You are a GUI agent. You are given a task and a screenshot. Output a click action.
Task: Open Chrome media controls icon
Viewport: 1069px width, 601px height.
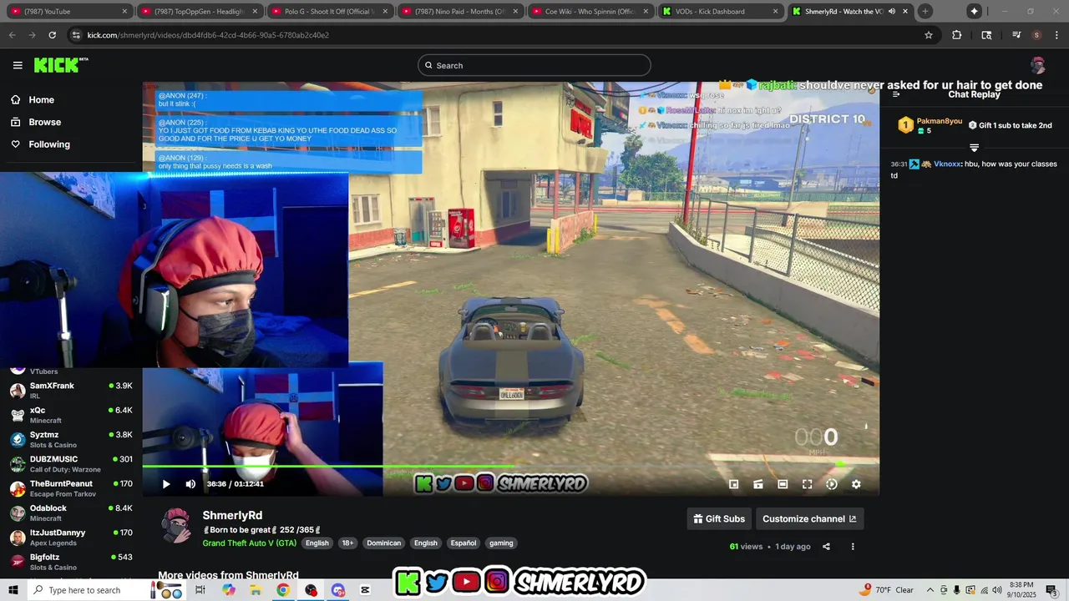1016,35
